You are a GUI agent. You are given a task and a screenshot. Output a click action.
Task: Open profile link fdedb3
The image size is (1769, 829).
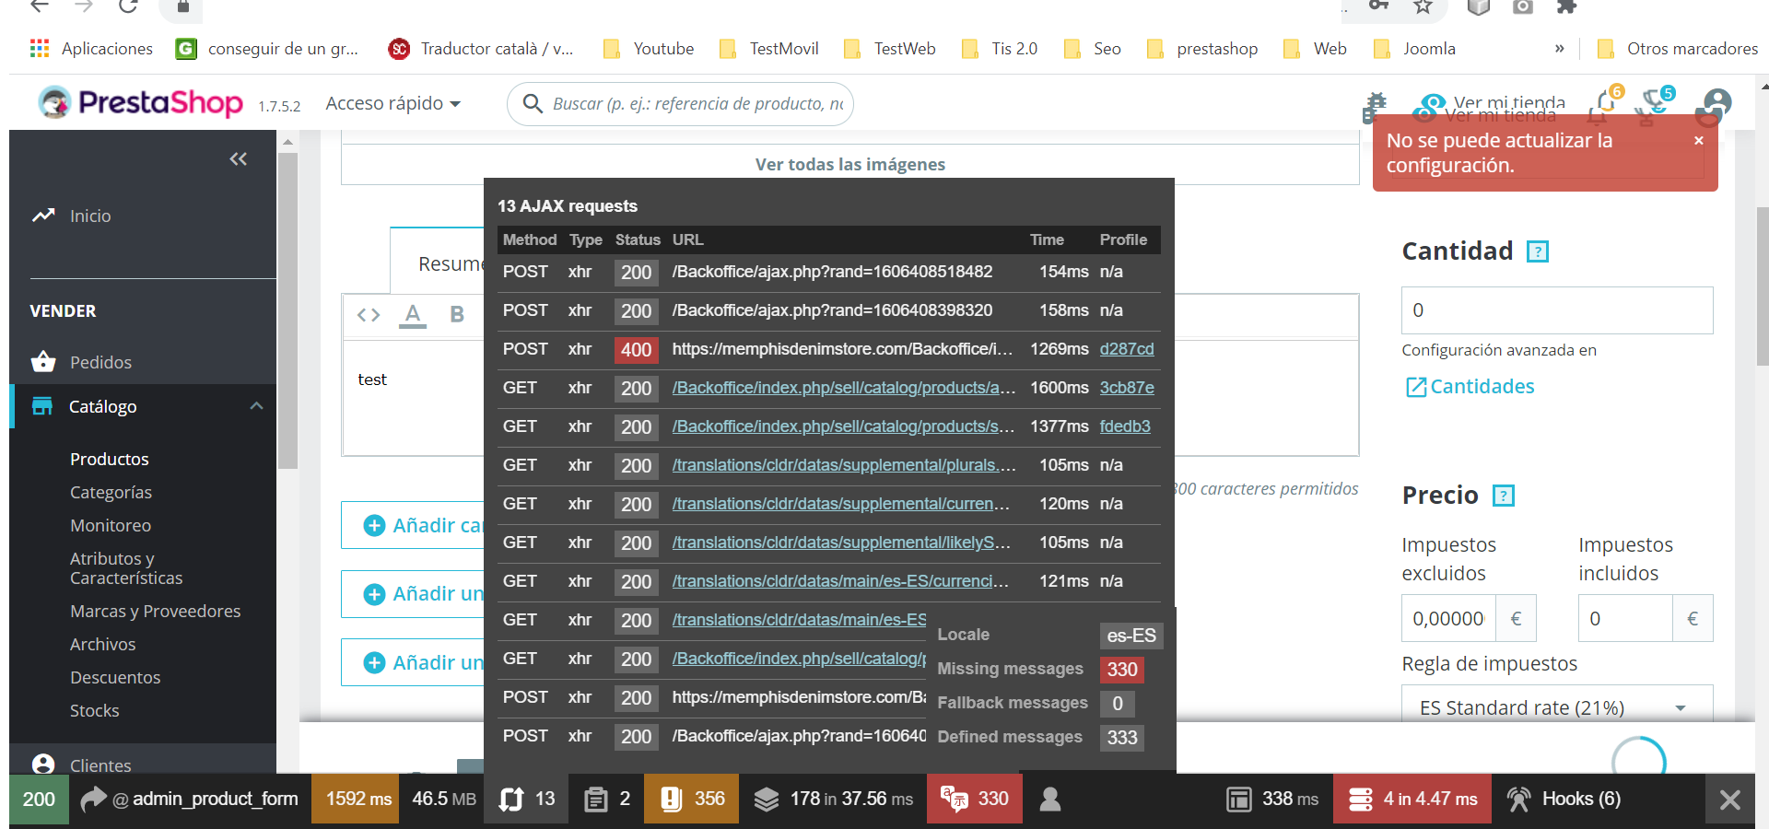[1125, 426]
